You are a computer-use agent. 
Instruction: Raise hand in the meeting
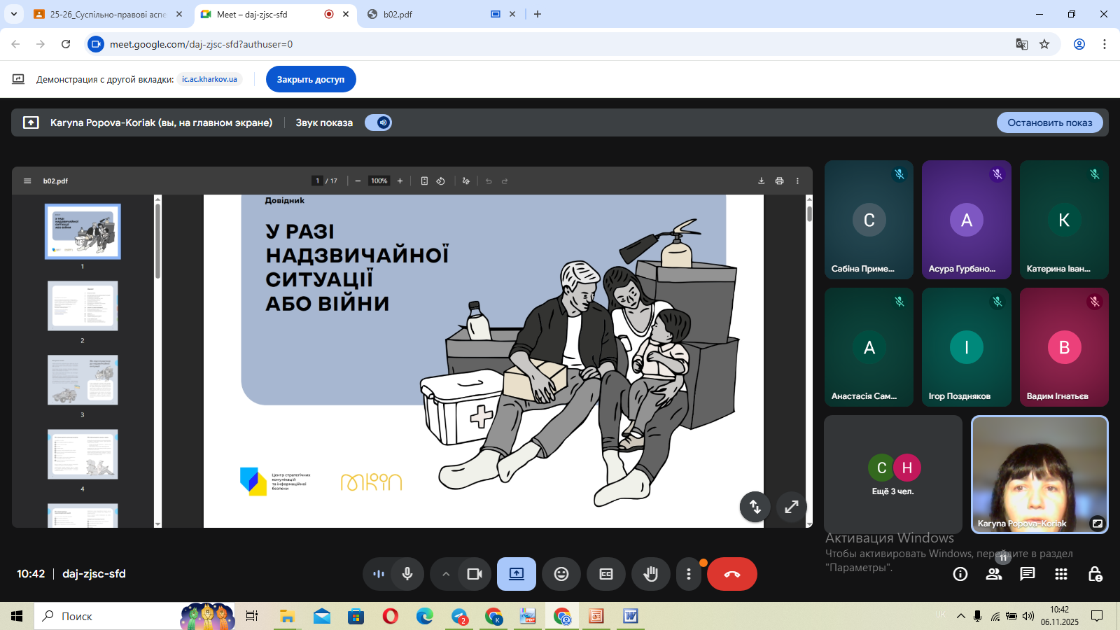coord(650,574)
